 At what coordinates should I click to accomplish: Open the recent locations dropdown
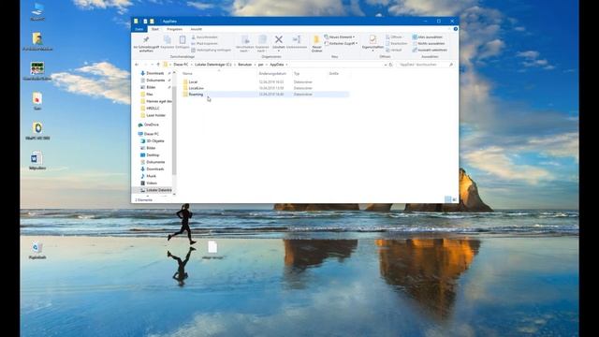tap(152, 65)
